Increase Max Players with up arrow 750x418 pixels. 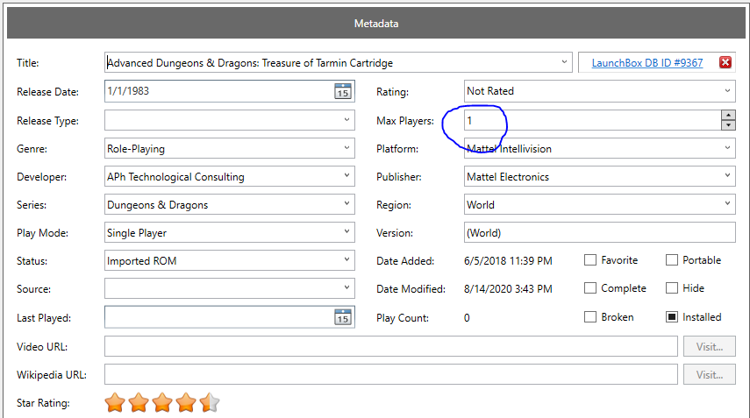(x=728, y=115)
